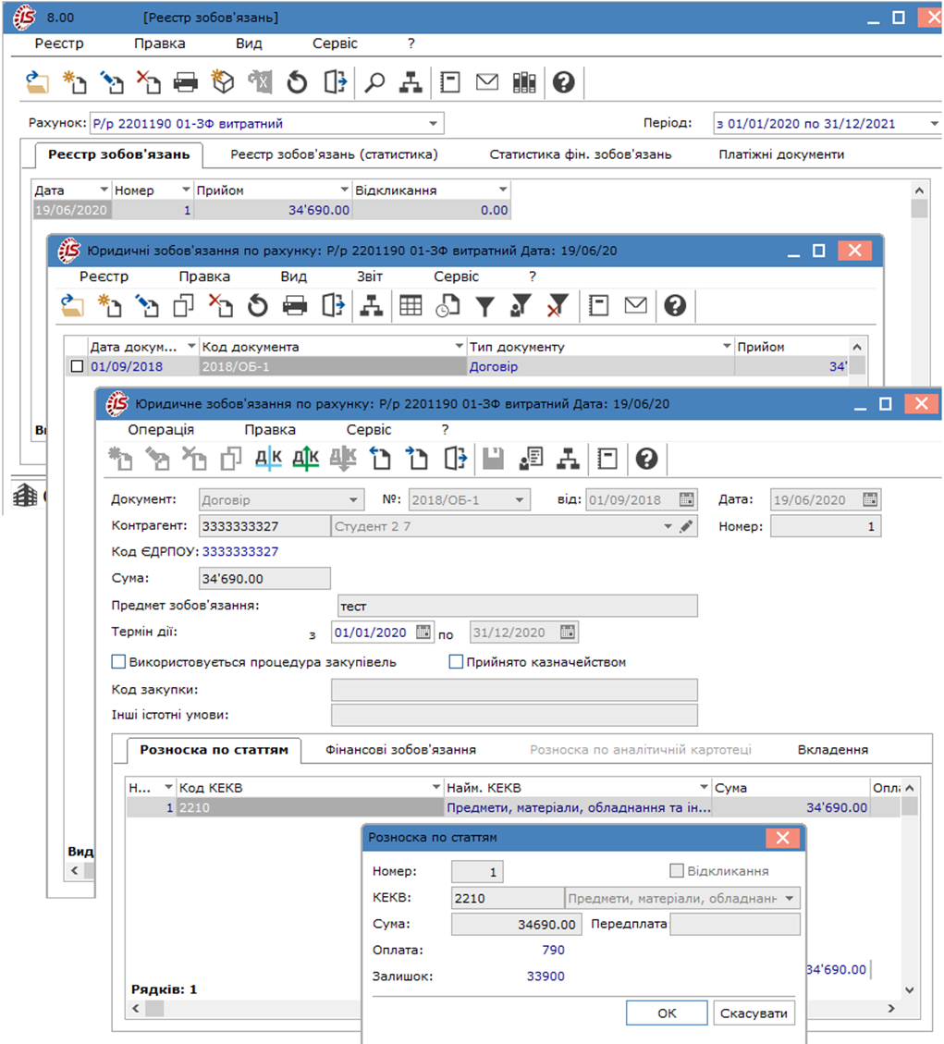
Task: Click the help icon in Юридичне зобов'язання toolbar
Action: point(646,459)
